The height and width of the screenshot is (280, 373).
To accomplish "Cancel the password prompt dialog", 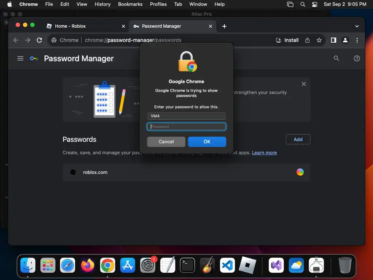I will pyautogui.click(x=166, y=142).
